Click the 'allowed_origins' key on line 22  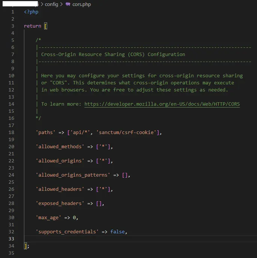[x=60, y=161]
